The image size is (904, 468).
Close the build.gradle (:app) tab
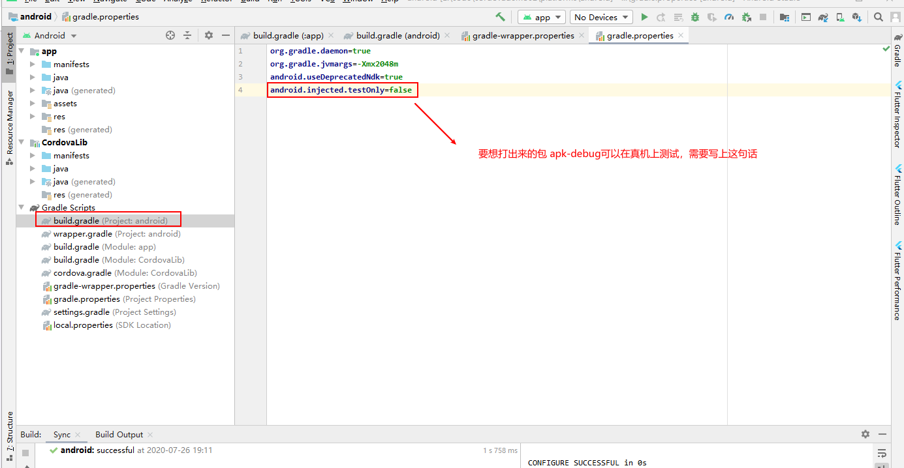tap(330, 35)
